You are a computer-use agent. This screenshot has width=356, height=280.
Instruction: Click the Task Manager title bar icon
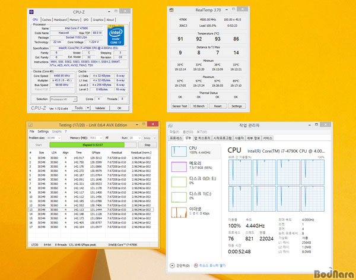[x=170, y=125]
